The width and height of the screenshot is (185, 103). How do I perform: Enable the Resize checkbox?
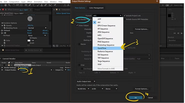79,44
